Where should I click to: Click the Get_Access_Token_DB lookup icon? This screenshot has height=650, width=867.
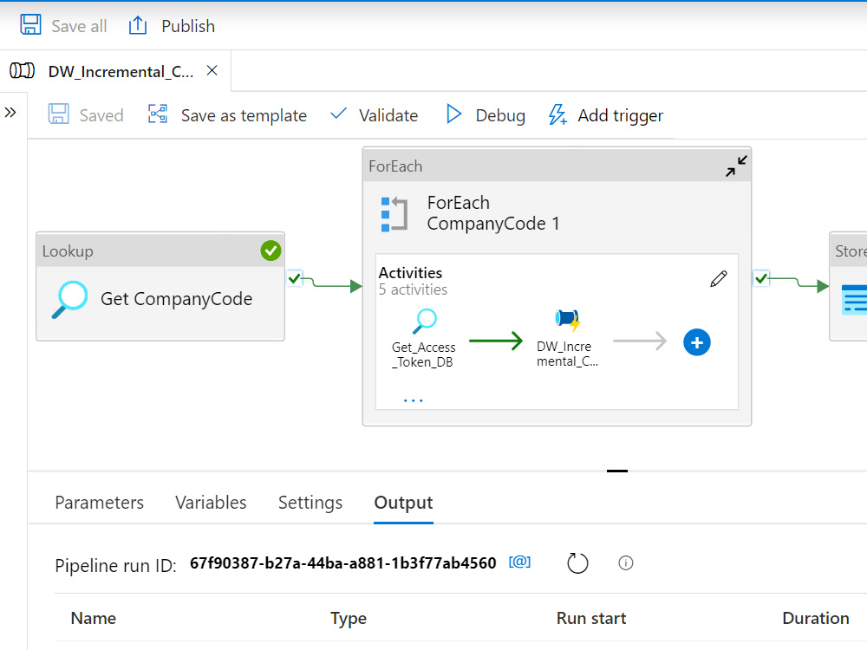[425, 322]
